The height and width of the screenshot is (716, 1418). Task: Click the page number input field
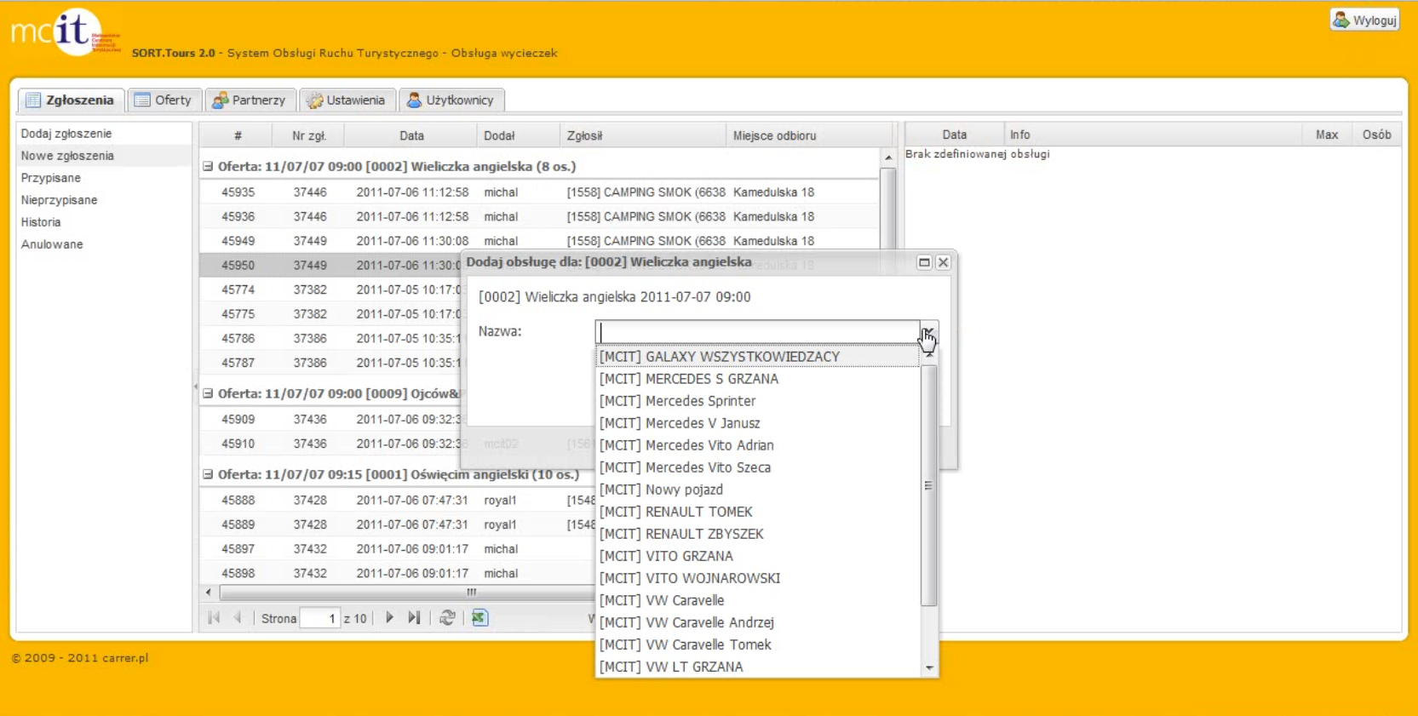(x=321, y=618)
